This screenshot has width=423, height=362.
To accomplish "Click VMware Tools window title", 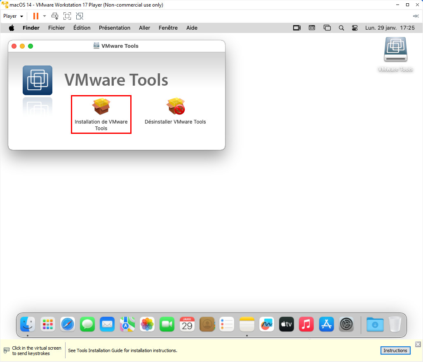I will (x=120, y=46).
